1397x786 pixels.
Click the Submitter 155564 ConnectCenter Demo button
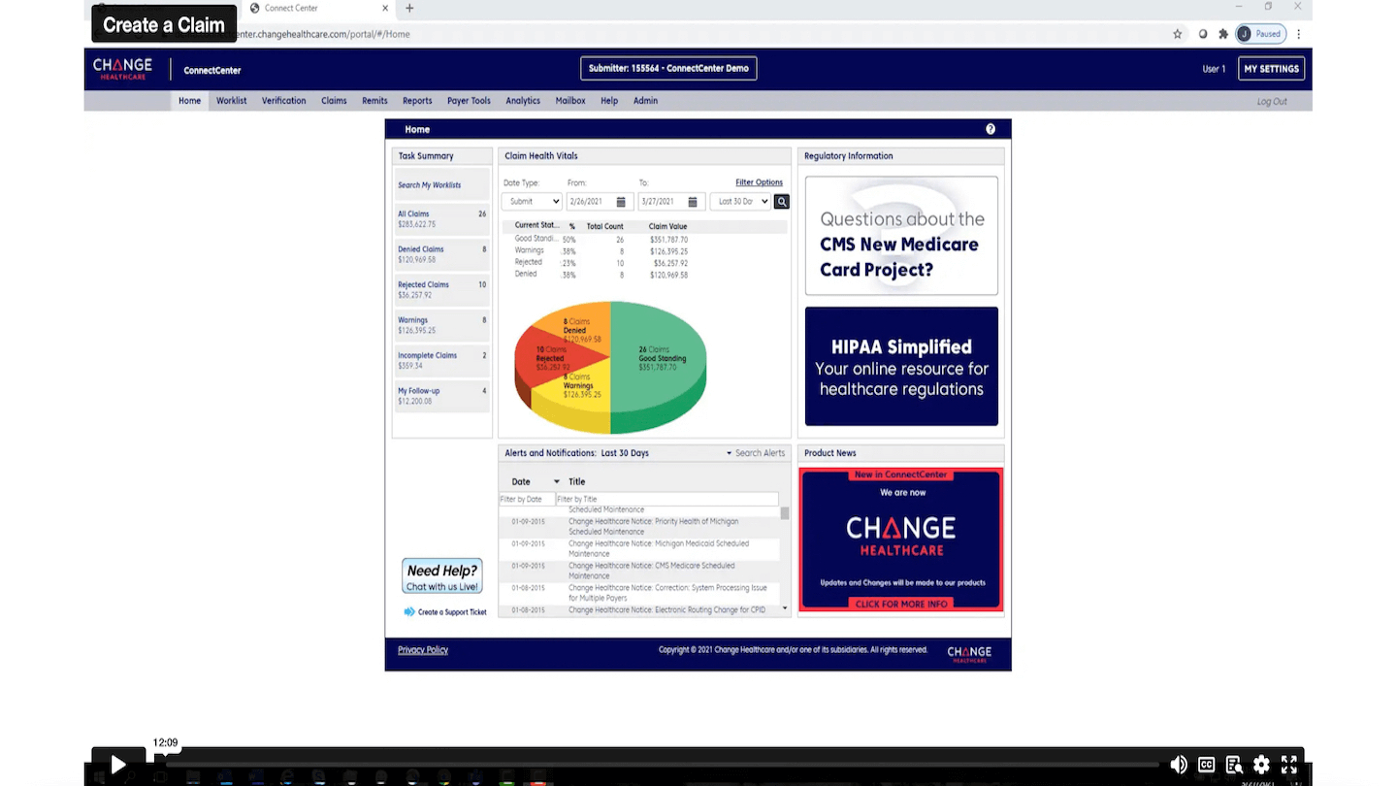[x=668, y=69]
